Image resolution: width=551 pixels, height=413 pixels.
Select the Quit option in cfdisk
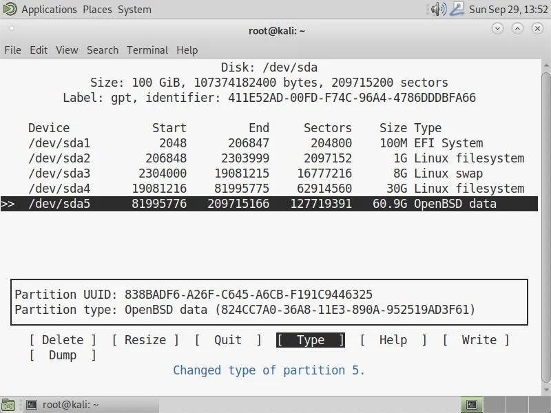pos(228,340)
